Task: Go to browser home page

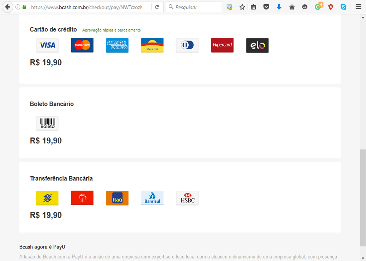Action: click(292, 7)
